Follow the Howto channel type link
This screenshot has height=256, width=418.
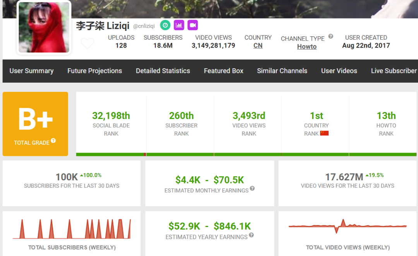point(307,47)
